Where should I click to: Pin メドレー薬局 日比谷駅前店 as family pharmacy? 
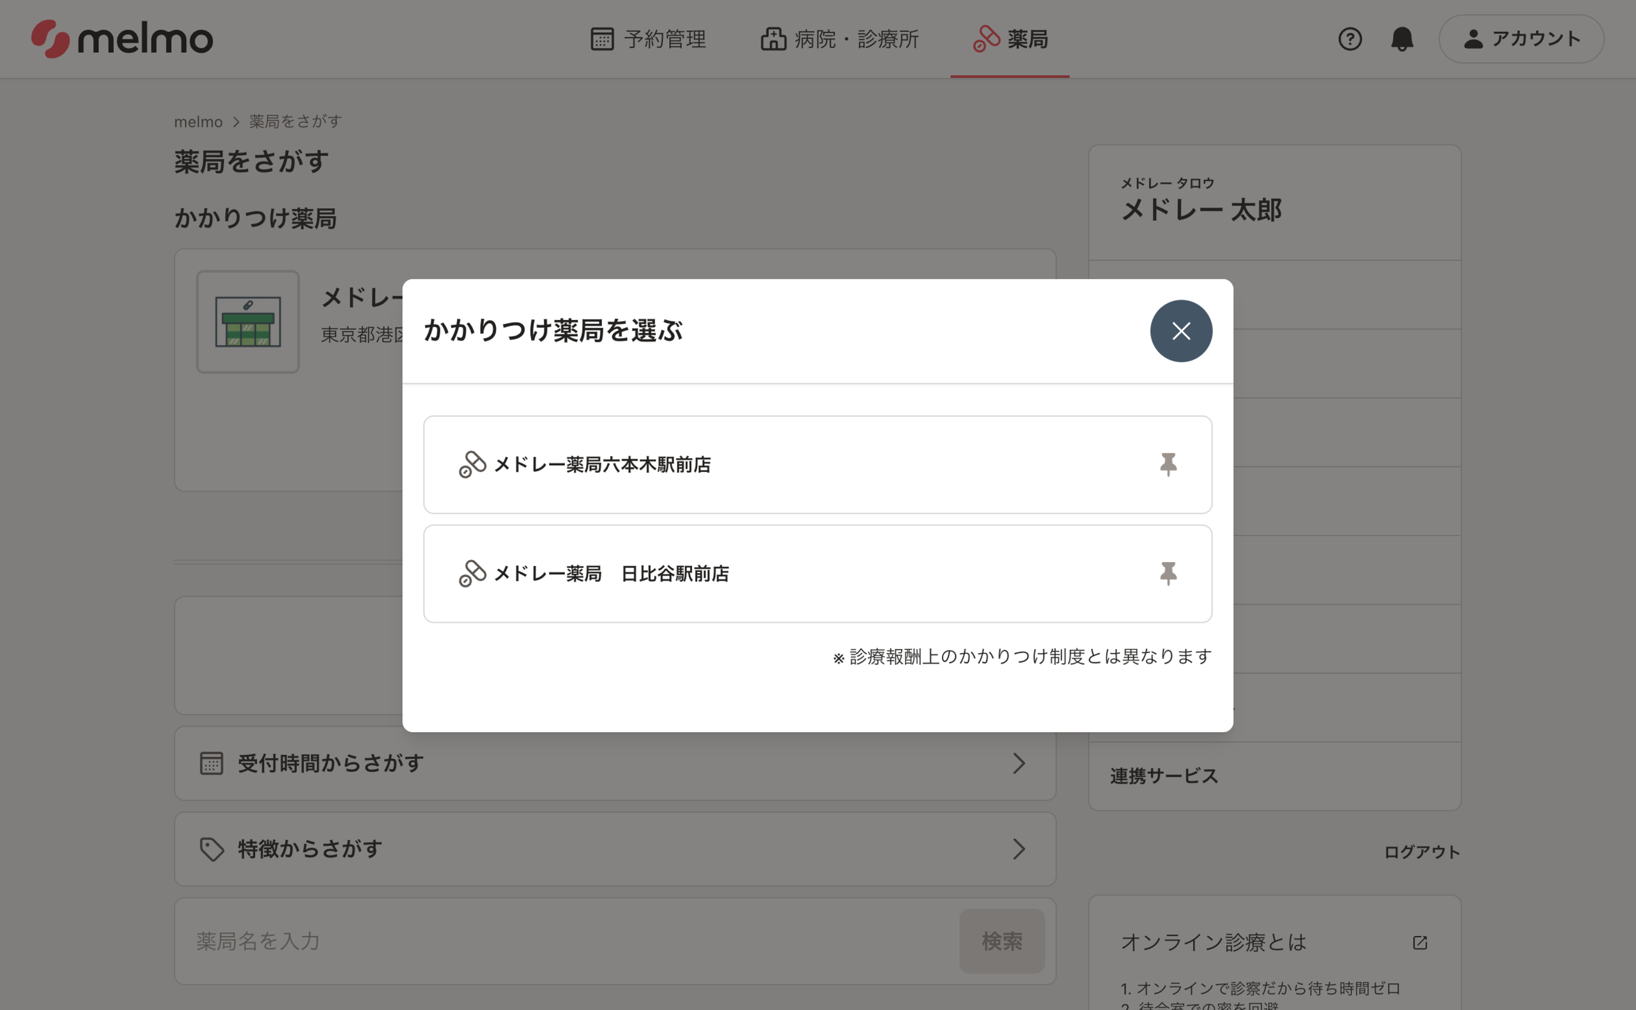[x=1168, y=574]
